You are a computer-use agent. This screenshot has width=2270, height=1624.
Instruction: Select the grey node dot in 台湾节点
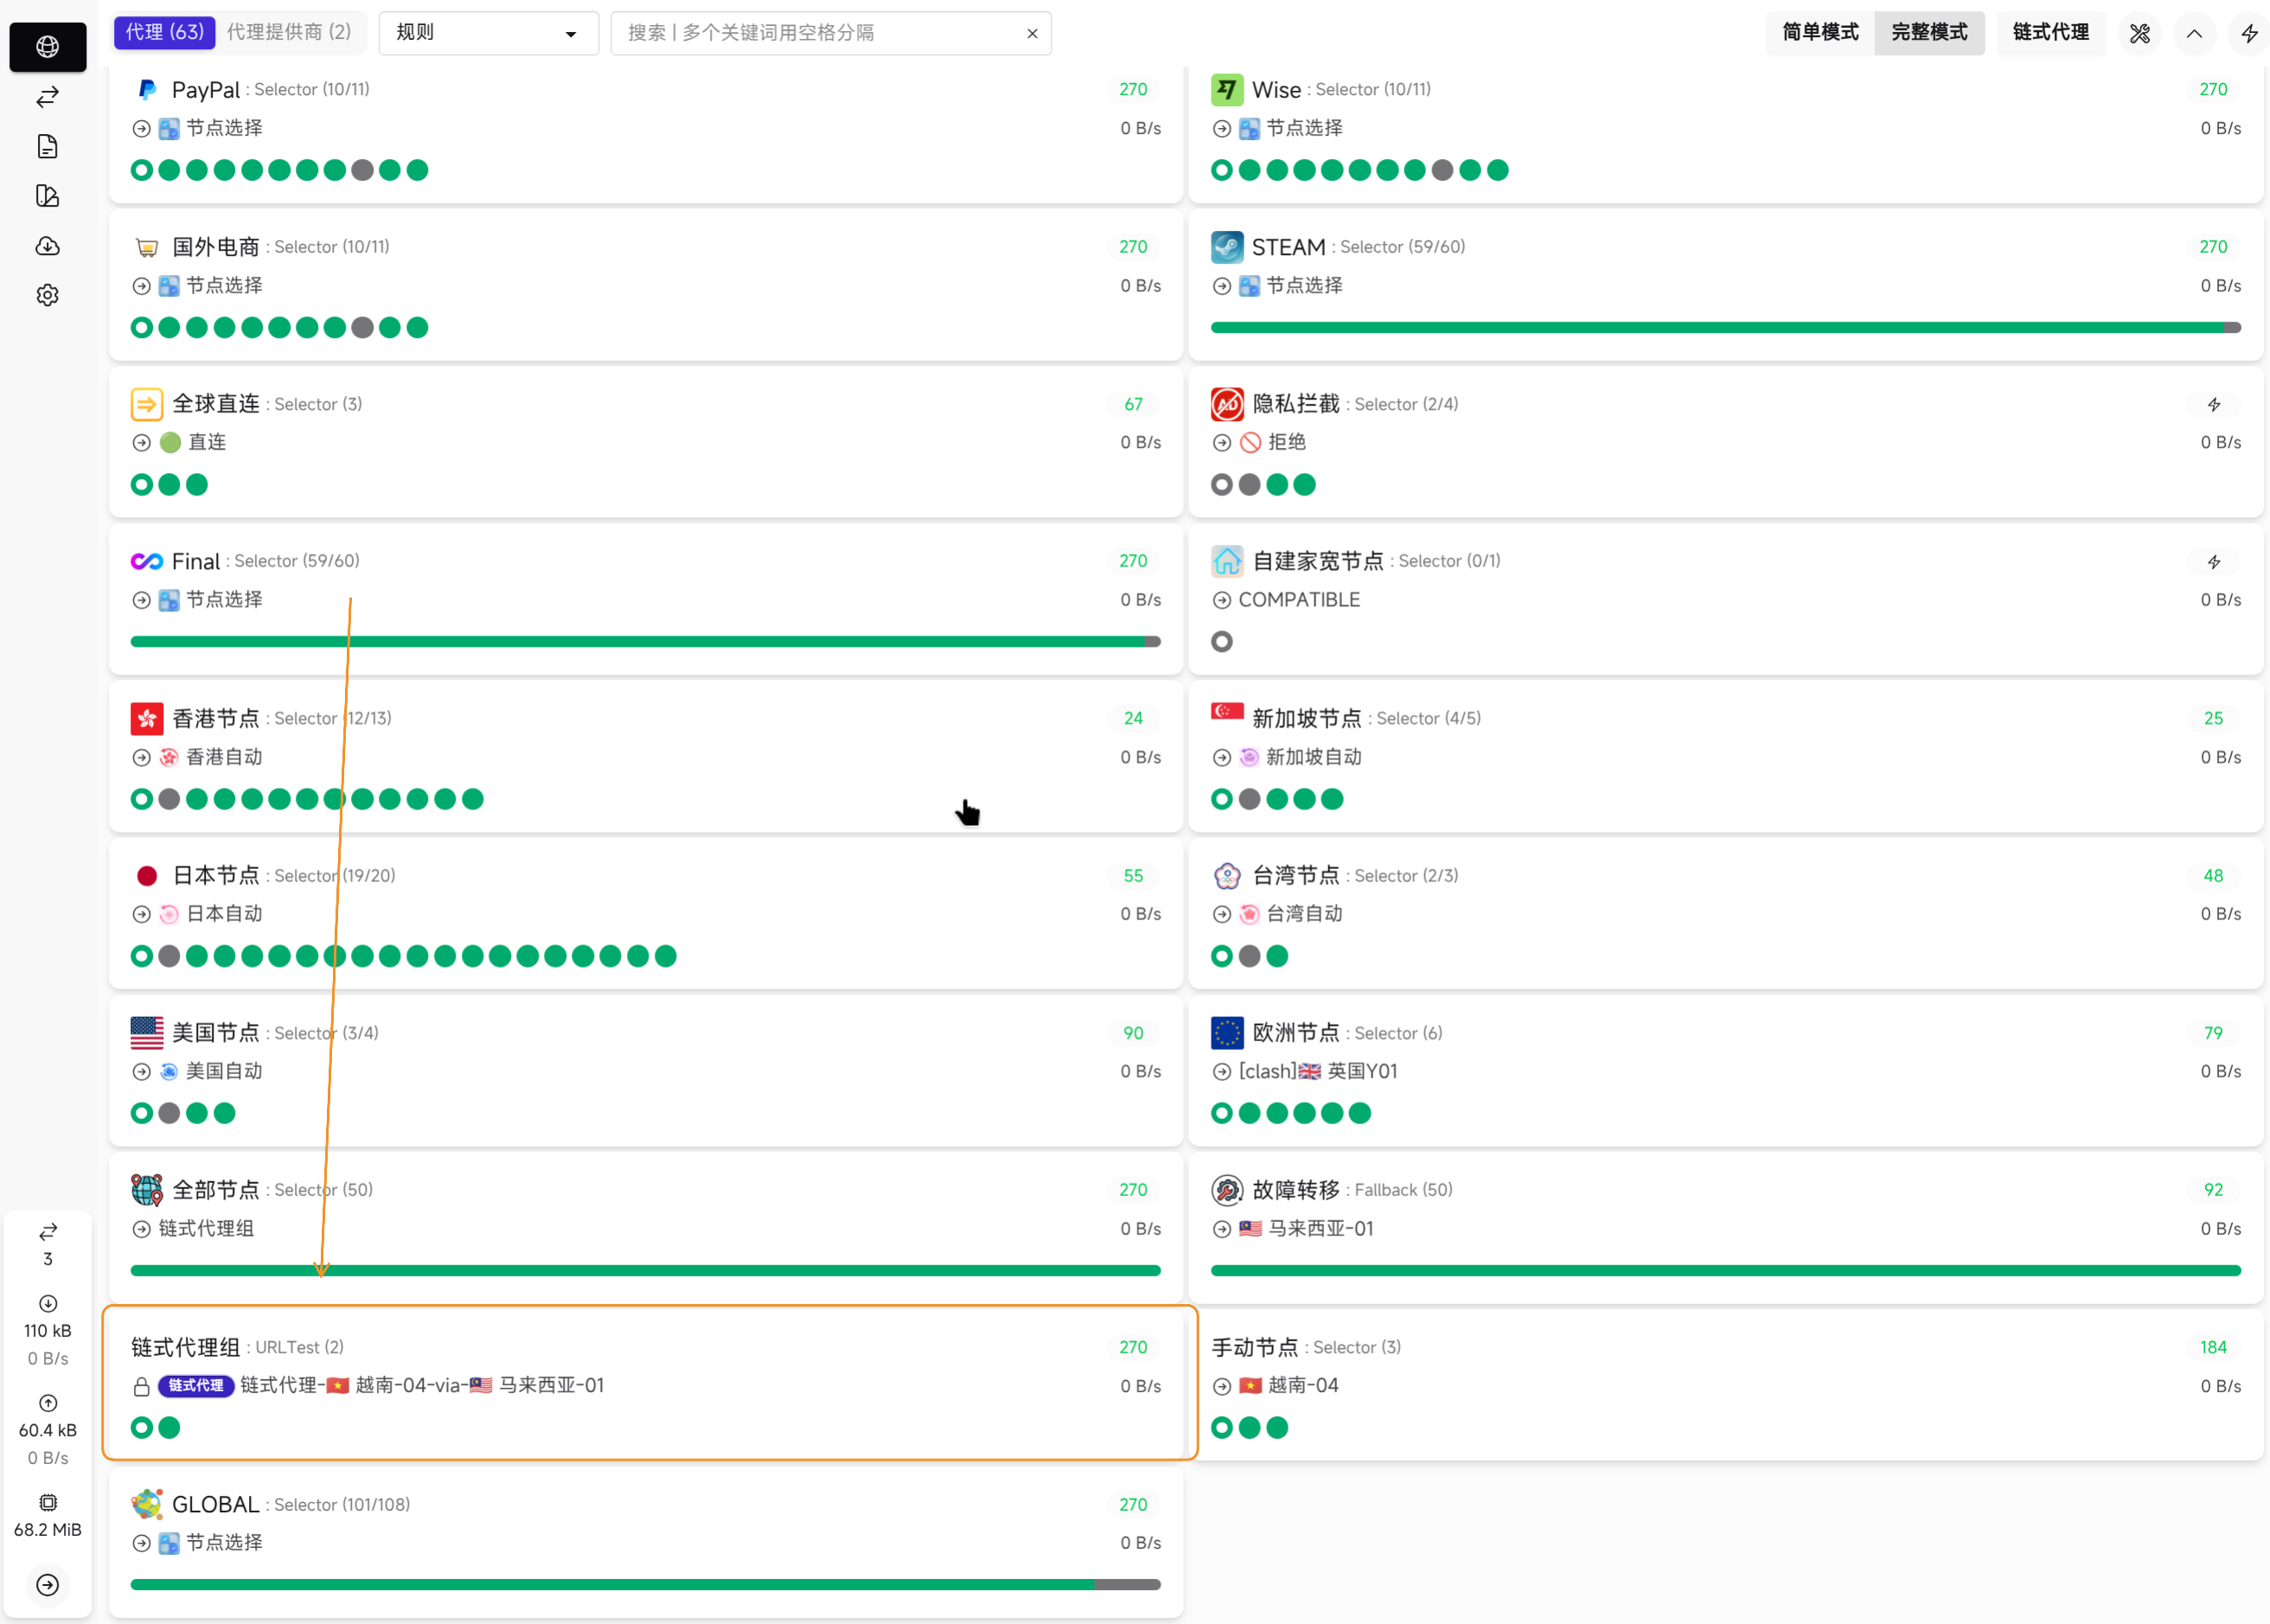[x=1249, y=956]
